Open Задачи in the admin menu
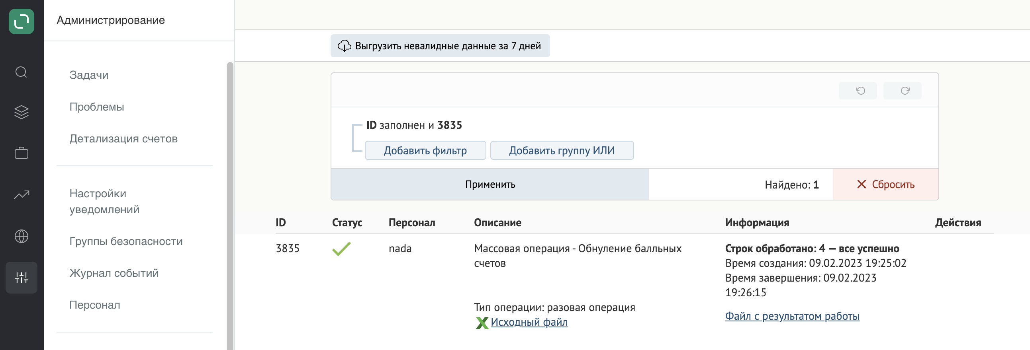Viewport: 1030px width, 350px height. (x=89, y=75)
